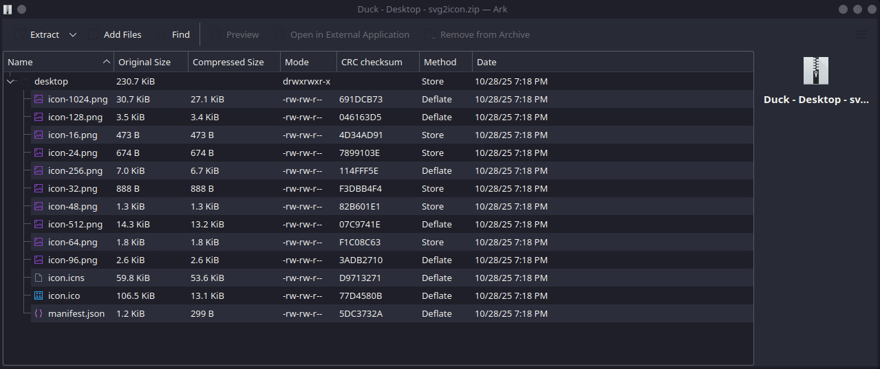Select the icon-16.png file name
Screen dimensions: 880x369
(x=72, y=135)
